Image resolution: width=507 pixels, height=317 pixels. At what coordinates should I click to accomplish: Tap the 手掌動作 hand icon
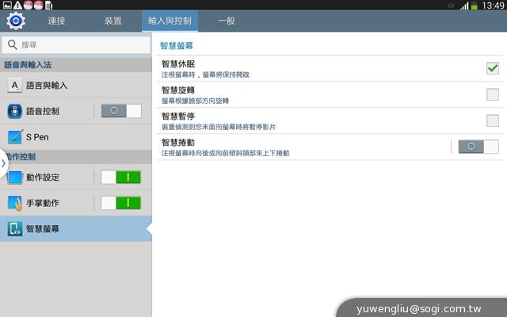pyautogui.click(x=14, y=203)
